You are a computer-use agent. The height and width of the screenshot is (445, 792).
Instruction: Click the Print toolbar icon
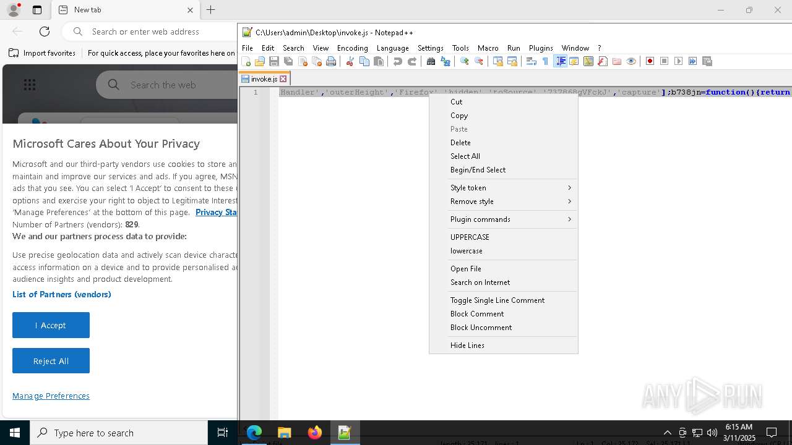[x=331, y=61]
